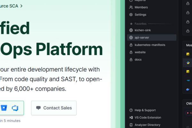Image resolution: width=192 pixels, height=128 pixels.
Task: Click the chevron arrow after SCA
Action: click(21, 6)
